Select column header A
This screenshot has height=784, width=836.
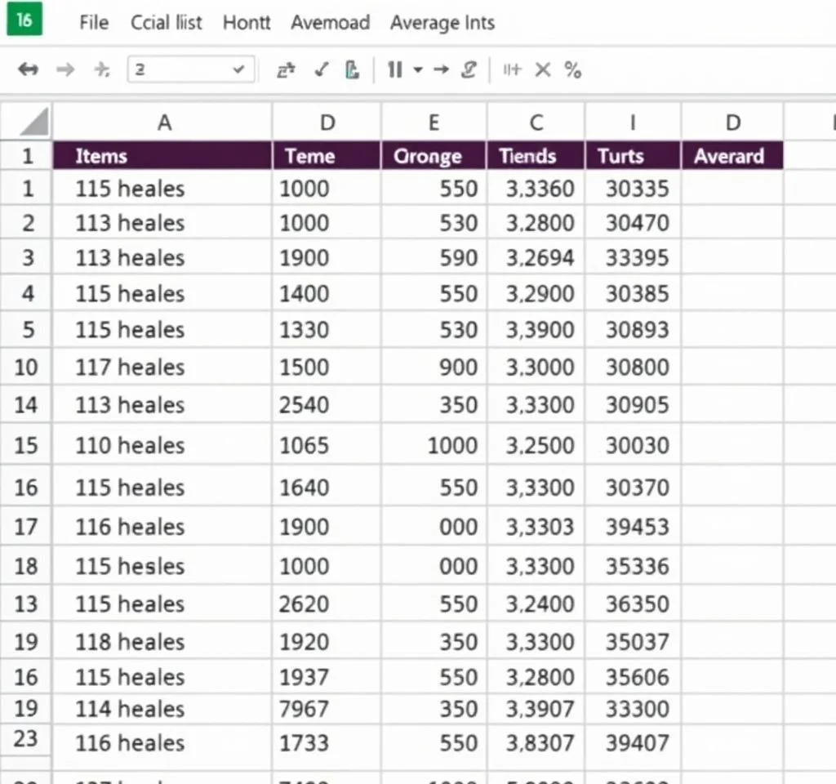pyautogui.click(x=162, y=122)
